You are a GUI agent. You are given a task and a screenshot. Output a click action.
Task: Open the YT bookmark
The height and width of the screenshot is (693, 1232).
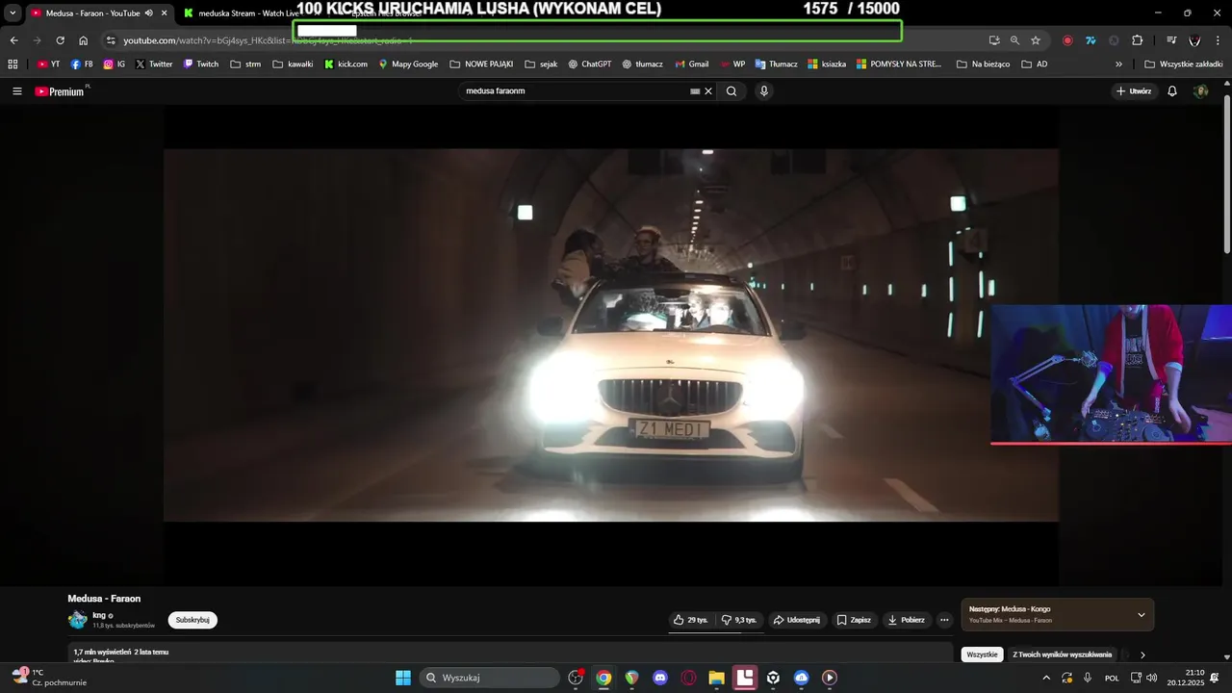point(48,64)
